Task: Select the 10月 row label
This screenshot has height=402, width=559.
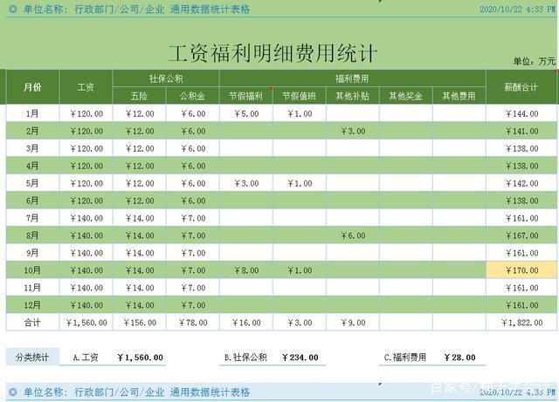Action: click(x=32, y=270)
